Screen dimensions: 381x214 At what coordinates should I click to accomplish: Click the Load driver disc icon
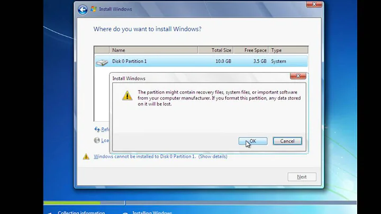(x=97, y=140)
